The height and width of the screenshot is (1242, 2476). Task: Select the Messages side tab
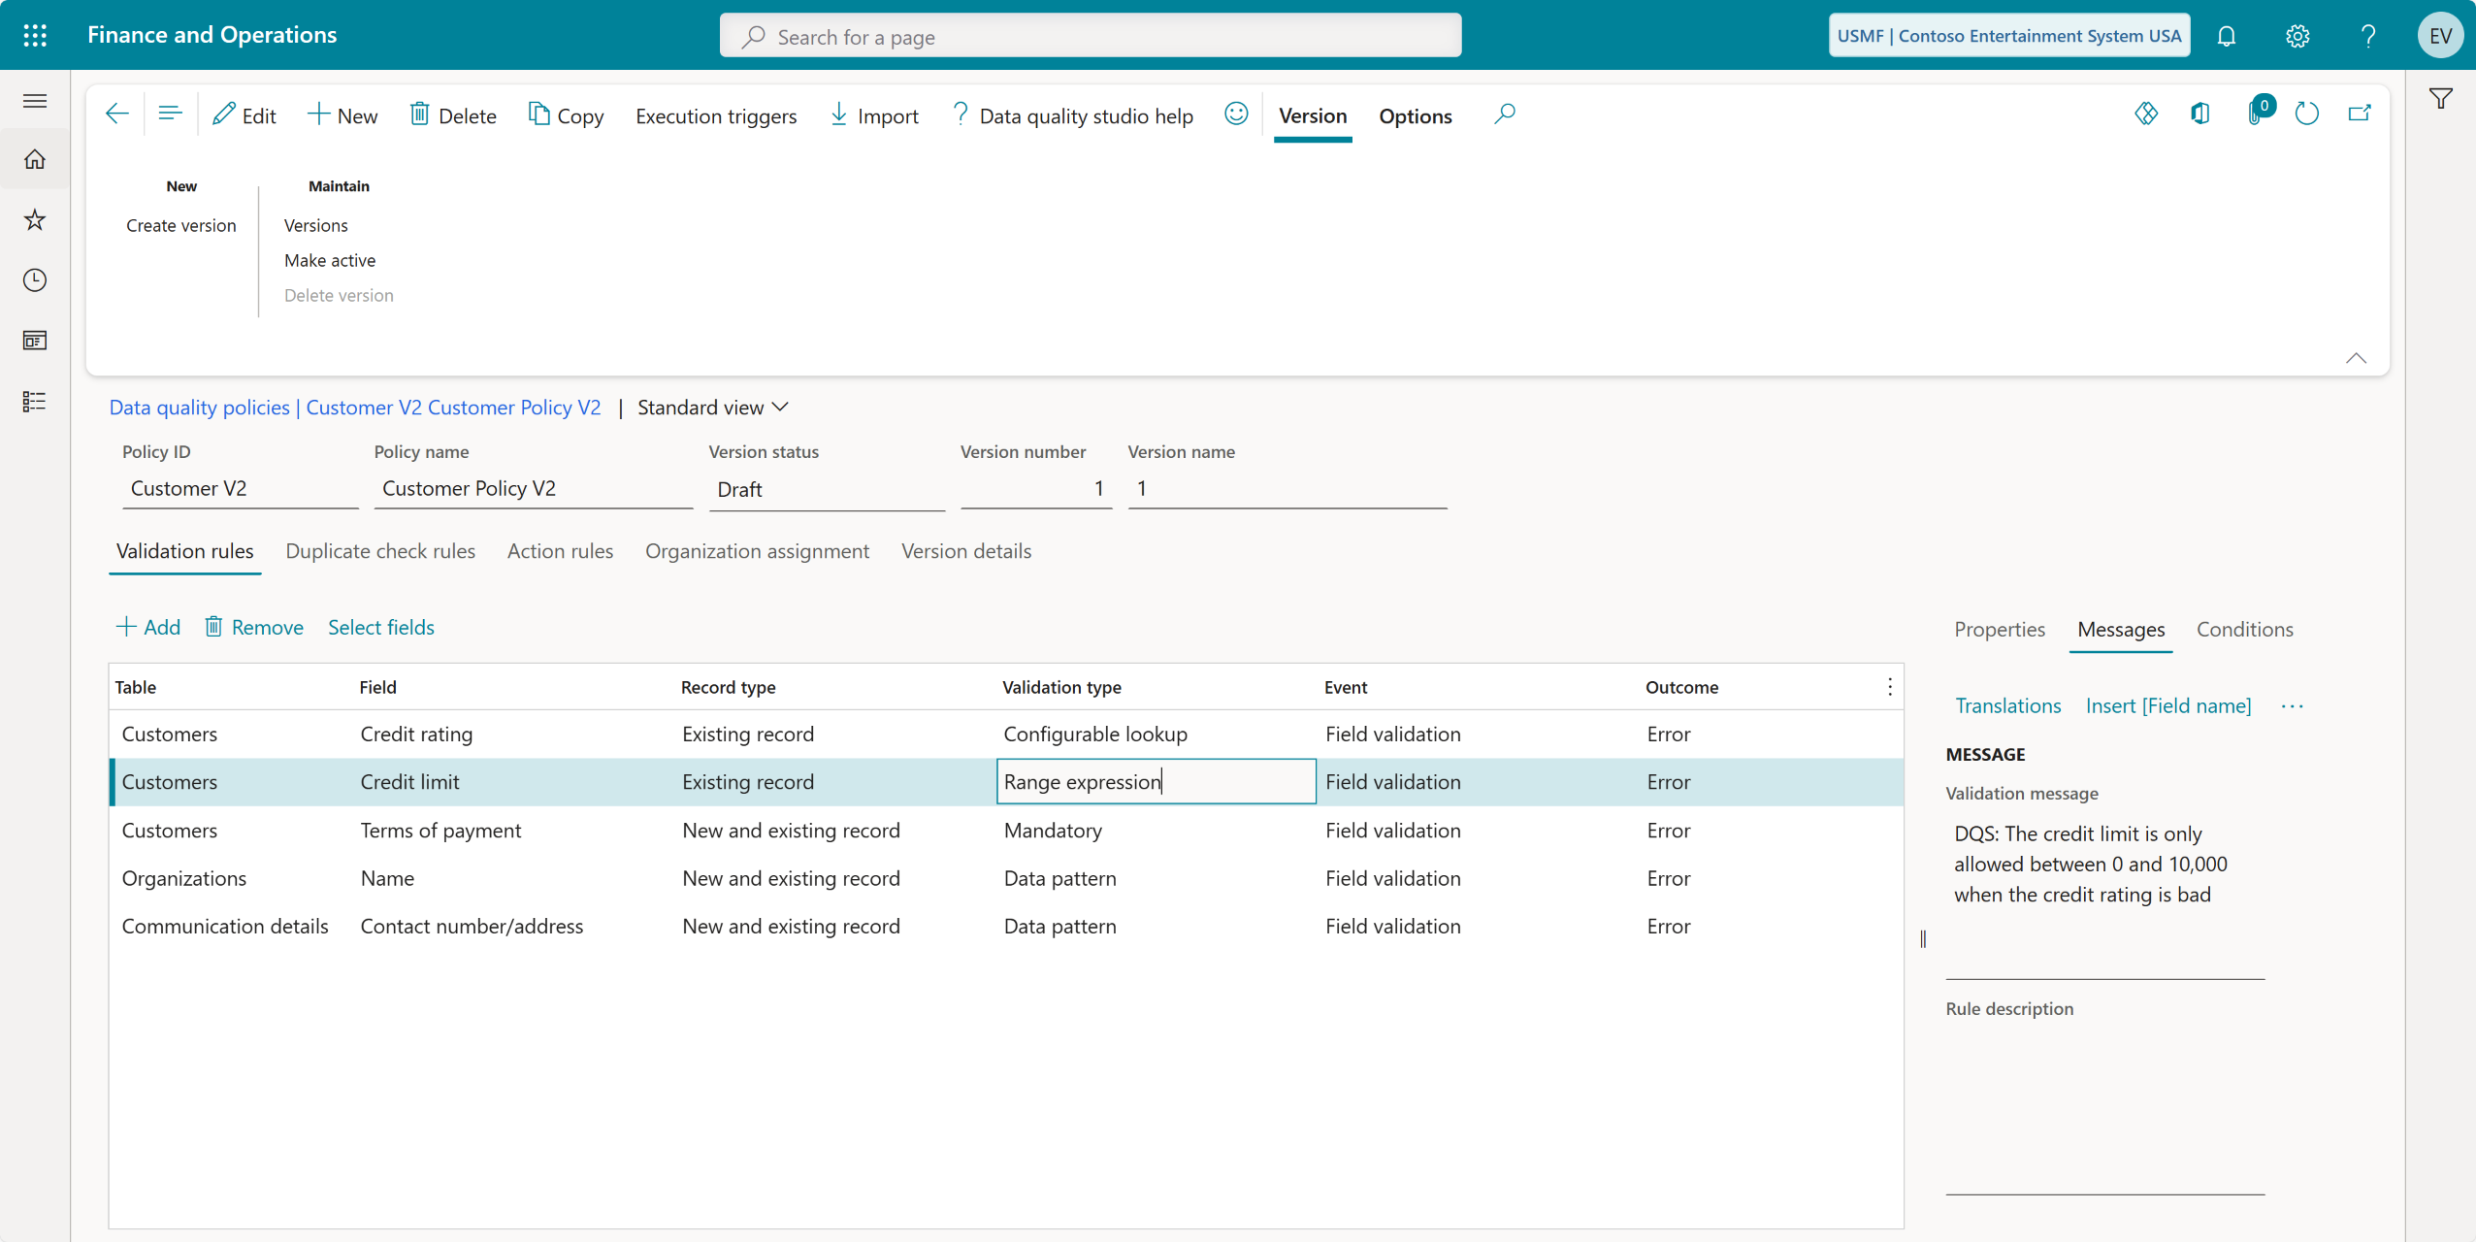2121,629
